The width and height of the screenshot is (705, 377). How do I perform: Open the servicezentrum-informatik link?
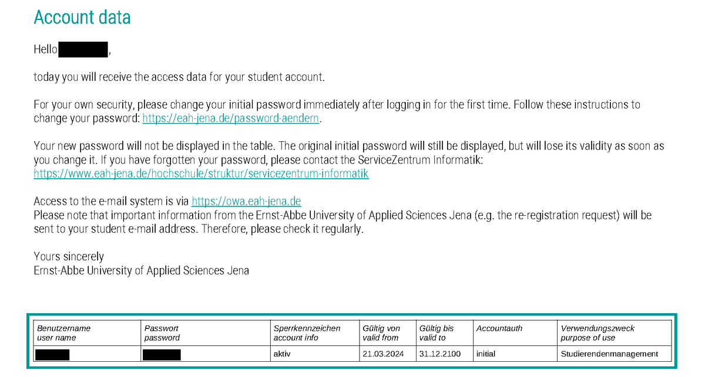201,174
